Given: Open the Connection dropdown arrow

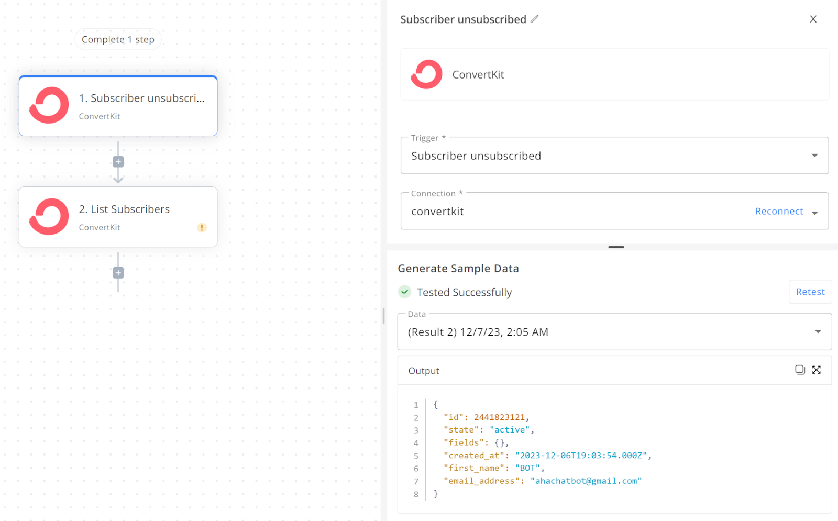Looking at the screenshot, I should coord(814,213).
